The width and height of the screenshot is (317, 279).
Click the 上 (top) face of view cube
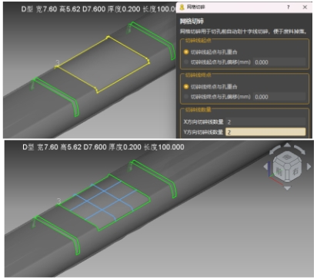click(x=288, y=157)
